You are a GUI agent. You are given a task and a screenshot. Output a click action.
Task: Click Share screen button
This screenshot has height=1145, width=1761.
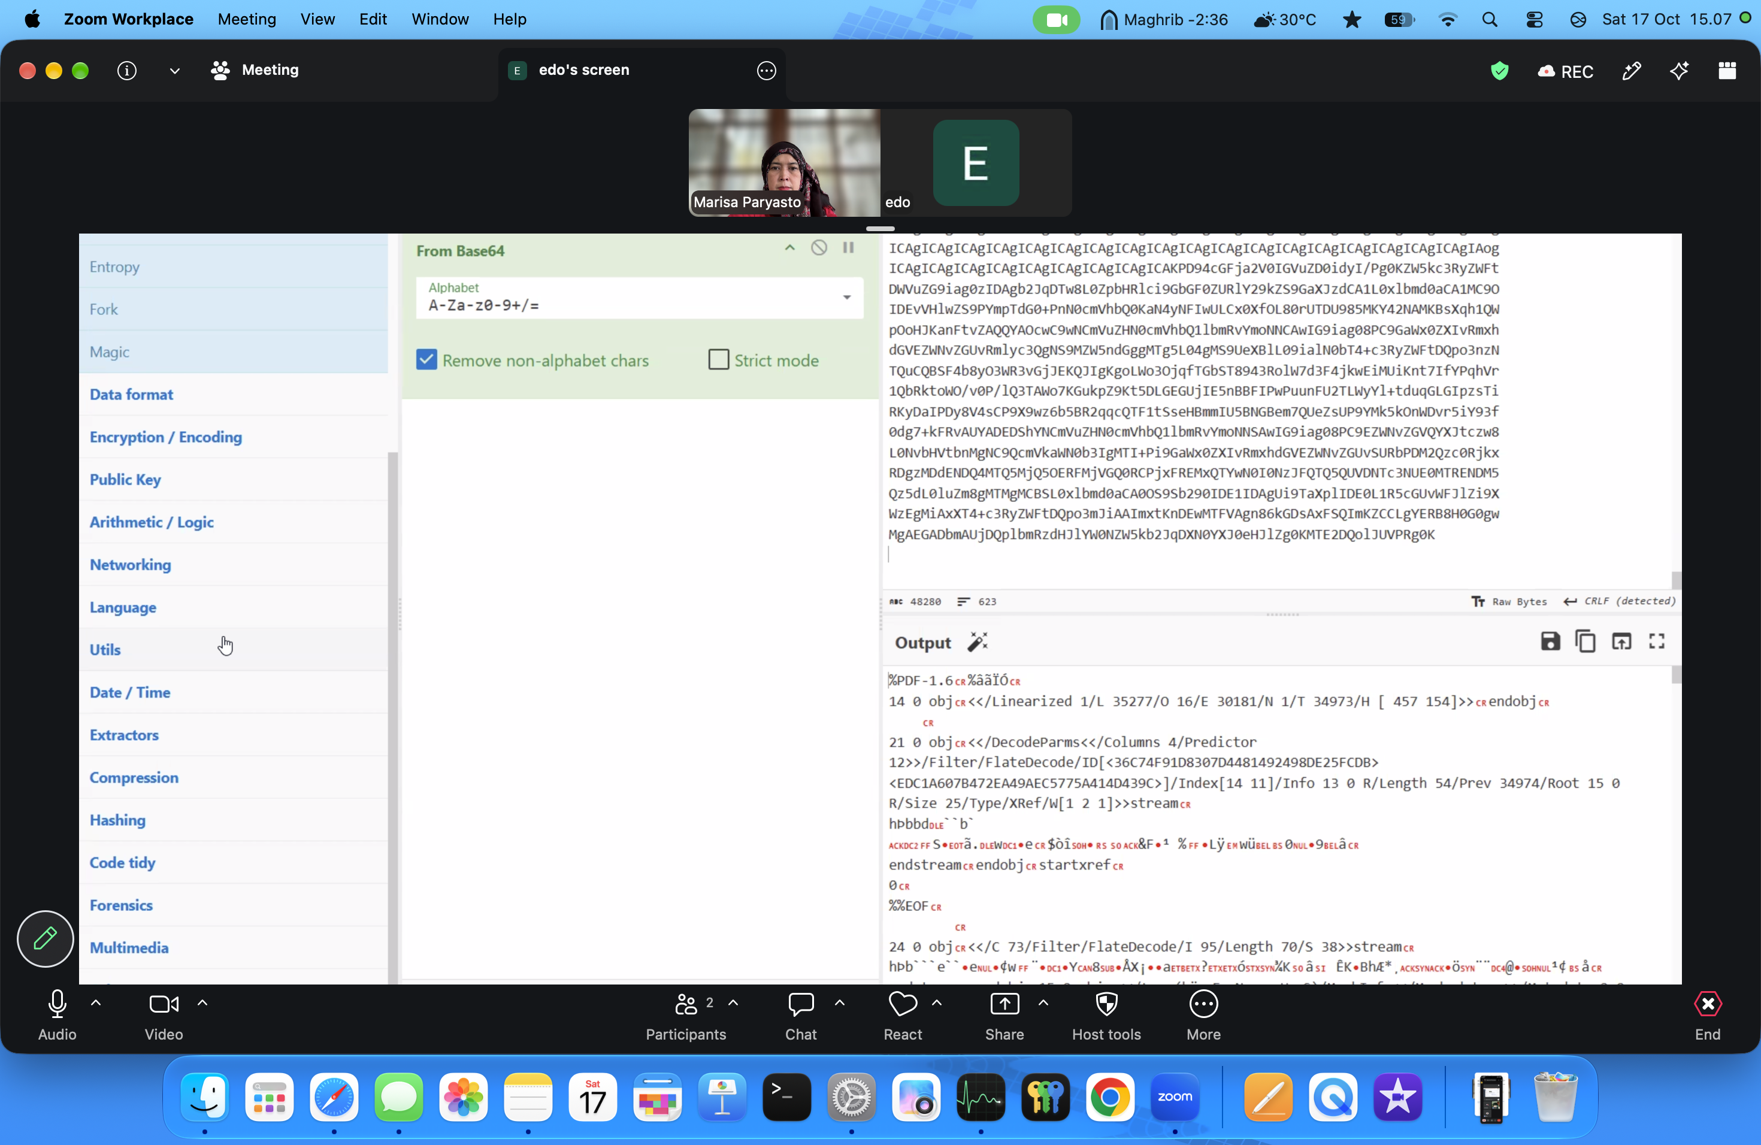(1004, 1016)
